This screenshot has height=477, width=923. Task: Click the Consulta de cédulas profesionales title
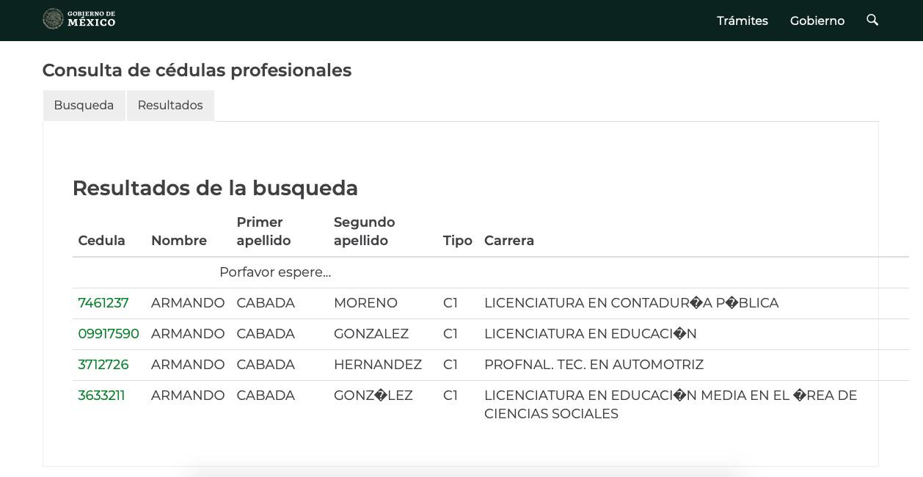coord(197,70)
